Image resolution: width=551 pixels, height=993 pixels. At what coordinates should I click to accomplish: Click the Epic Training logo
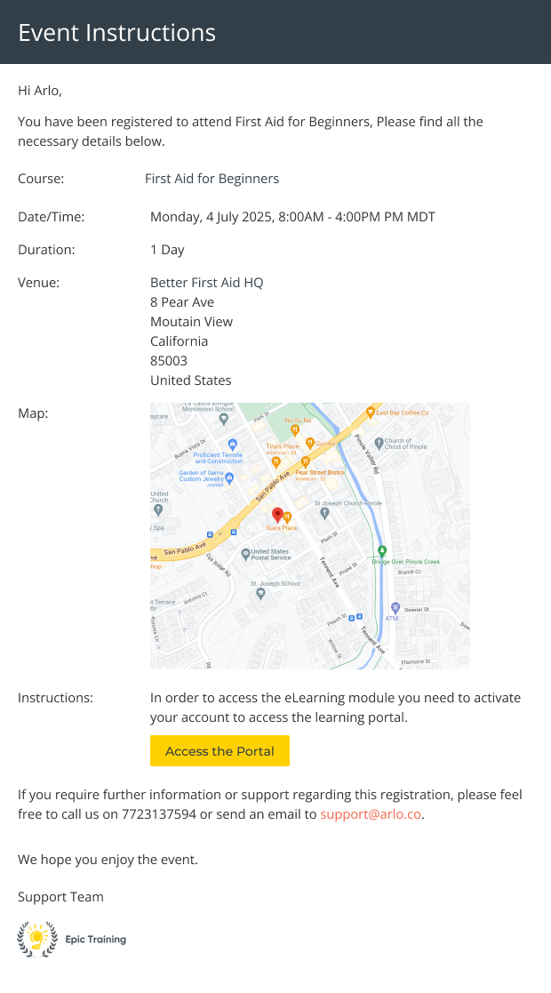point(72,939)
